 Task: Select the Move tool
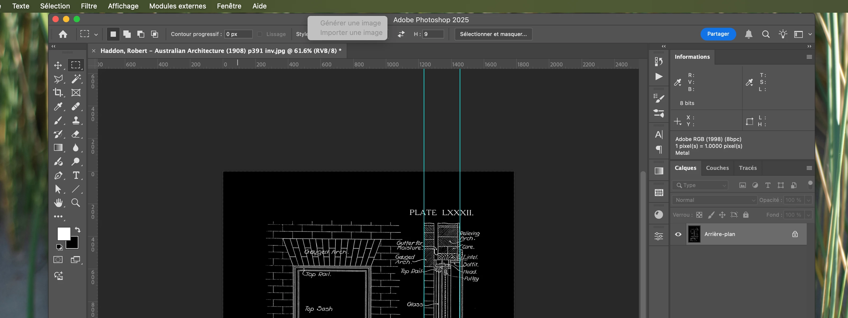[x=58, y=65]
